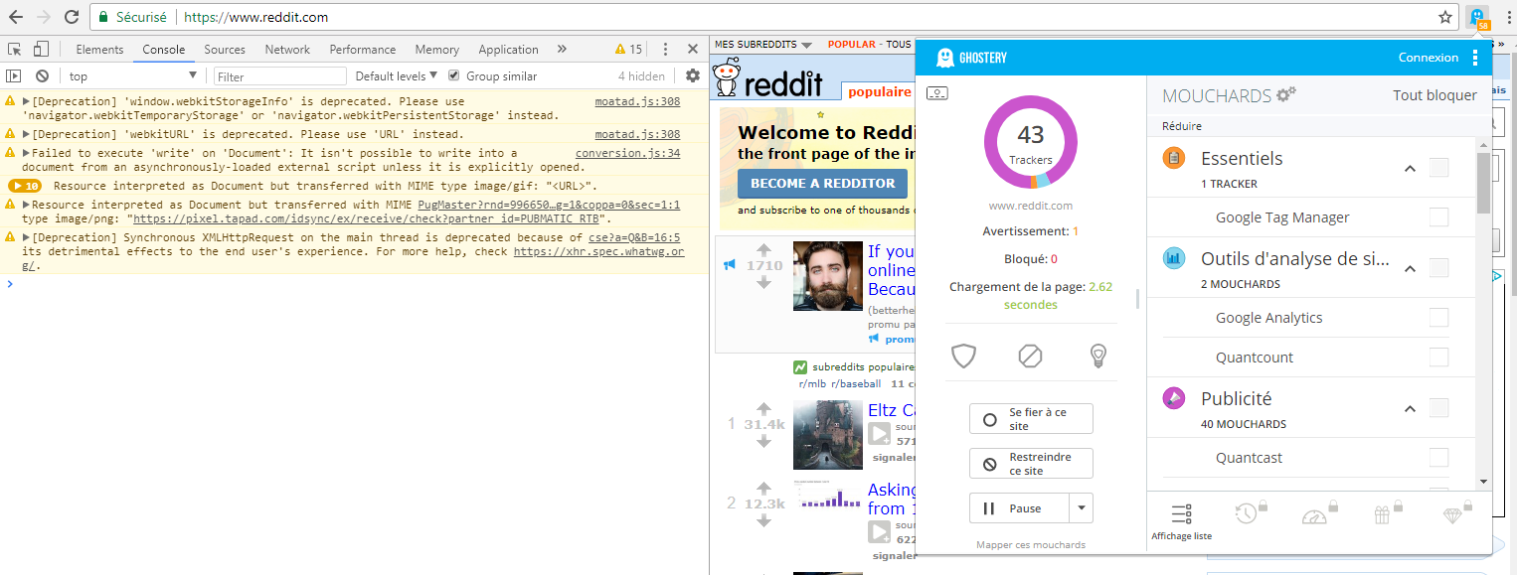Collapse the Essentiels category
Screen dimensions: 1517x575
point(1410,168)
